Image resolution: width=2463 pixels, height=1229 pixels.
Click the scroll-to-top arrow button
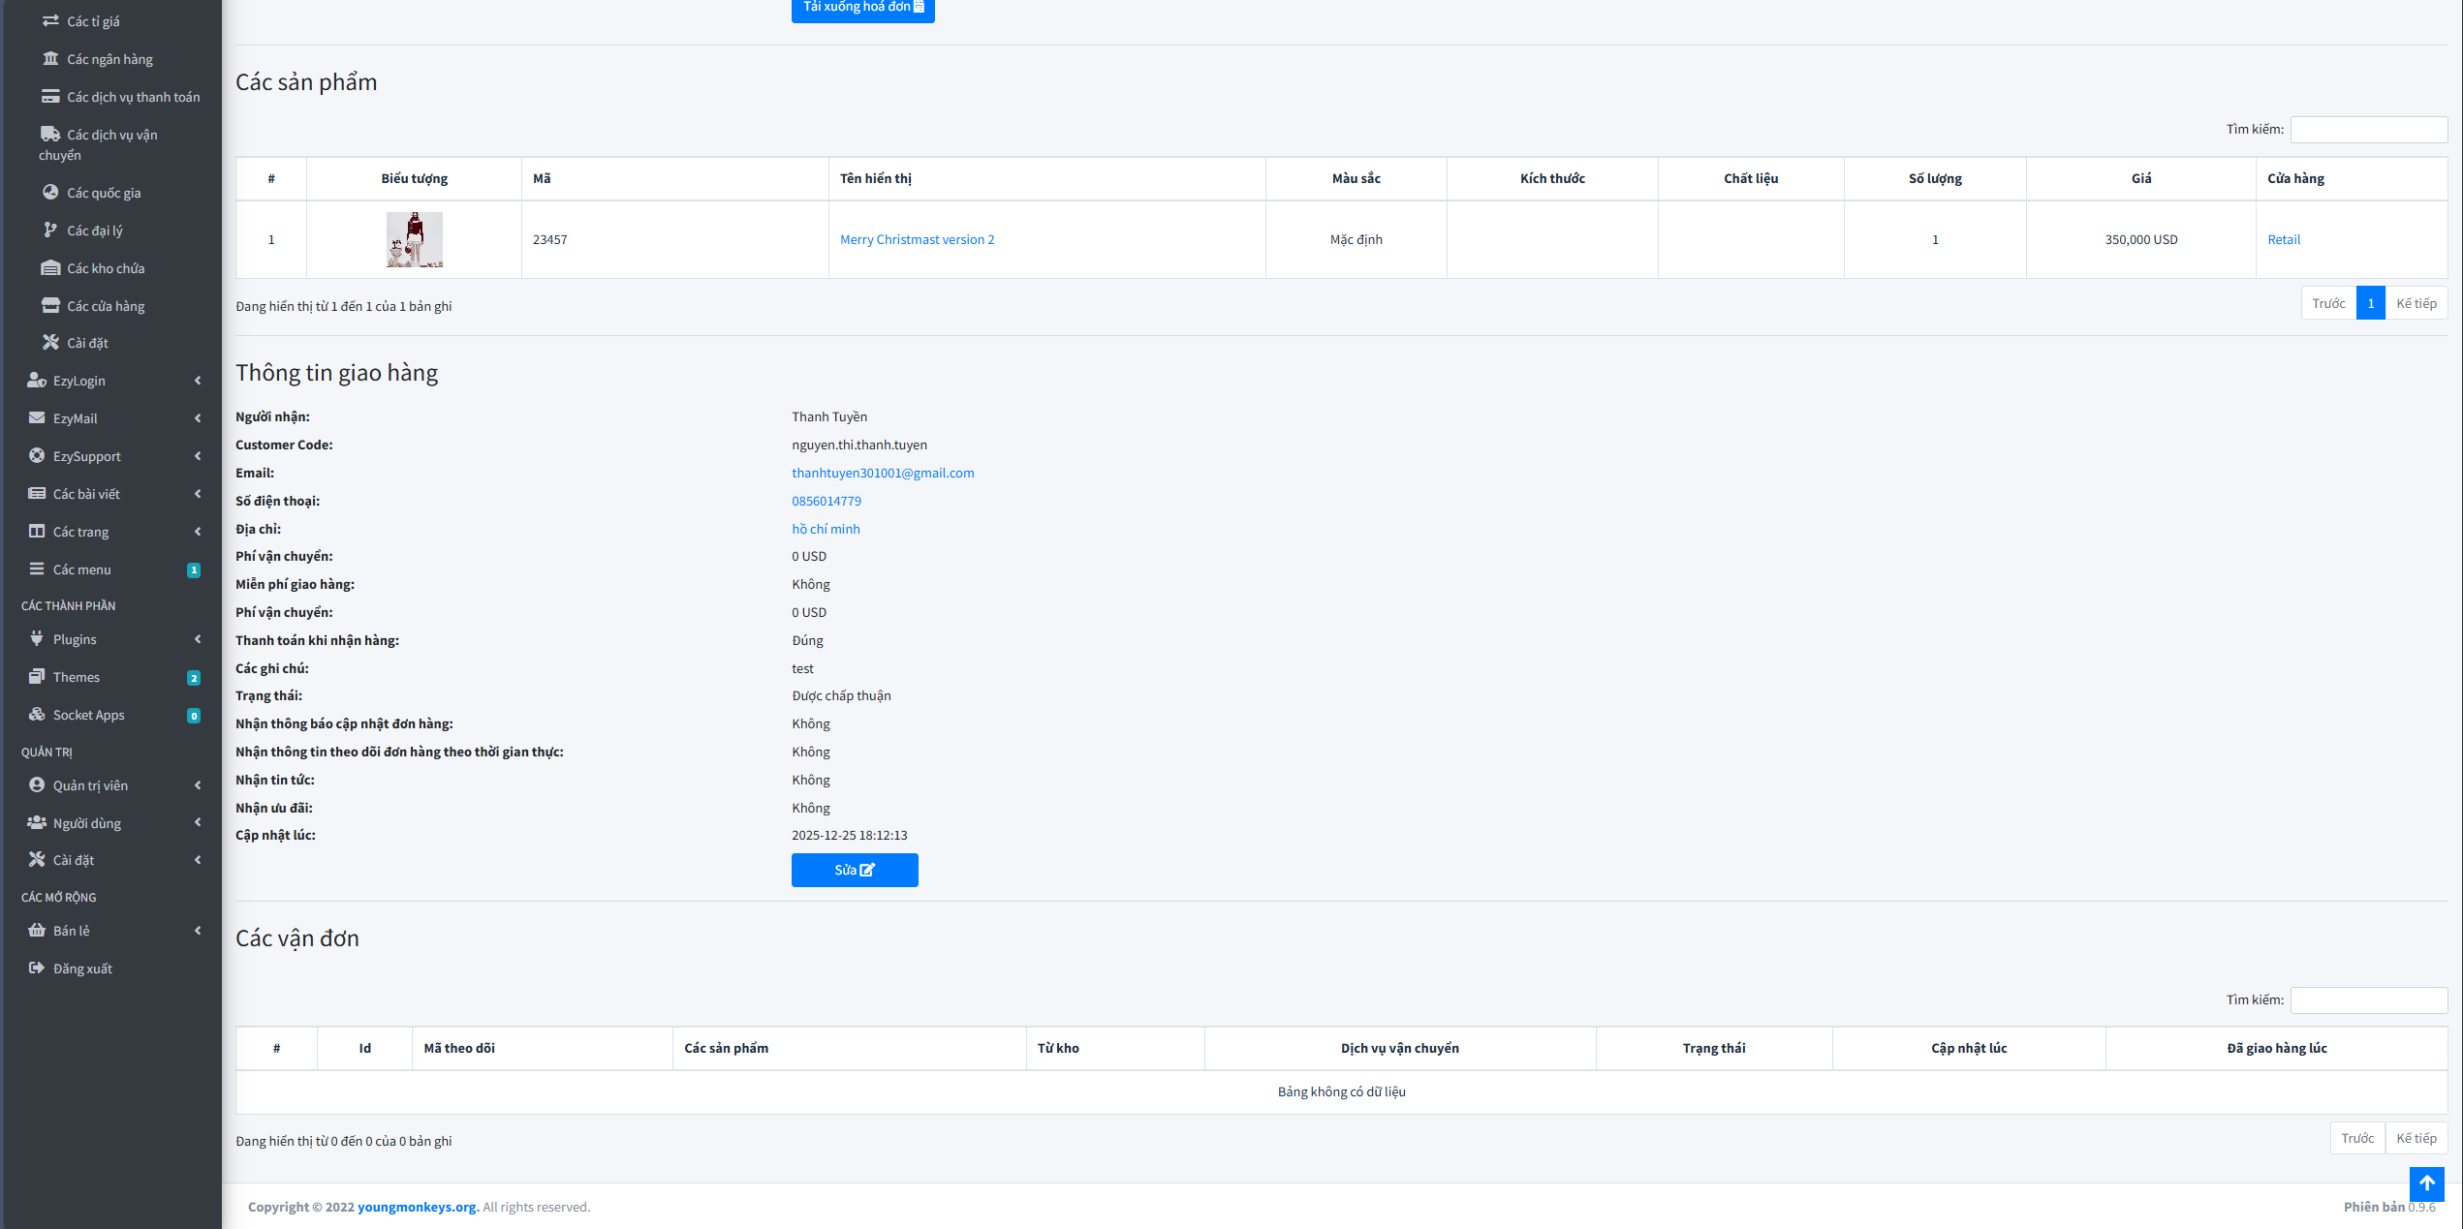(x=2426, y=1183)
